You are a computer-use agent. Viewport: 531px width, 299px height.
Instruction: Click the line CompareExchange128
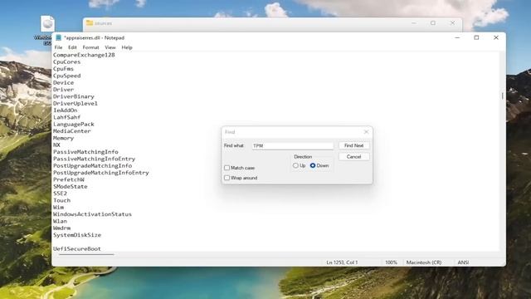(x=84, y=55)
